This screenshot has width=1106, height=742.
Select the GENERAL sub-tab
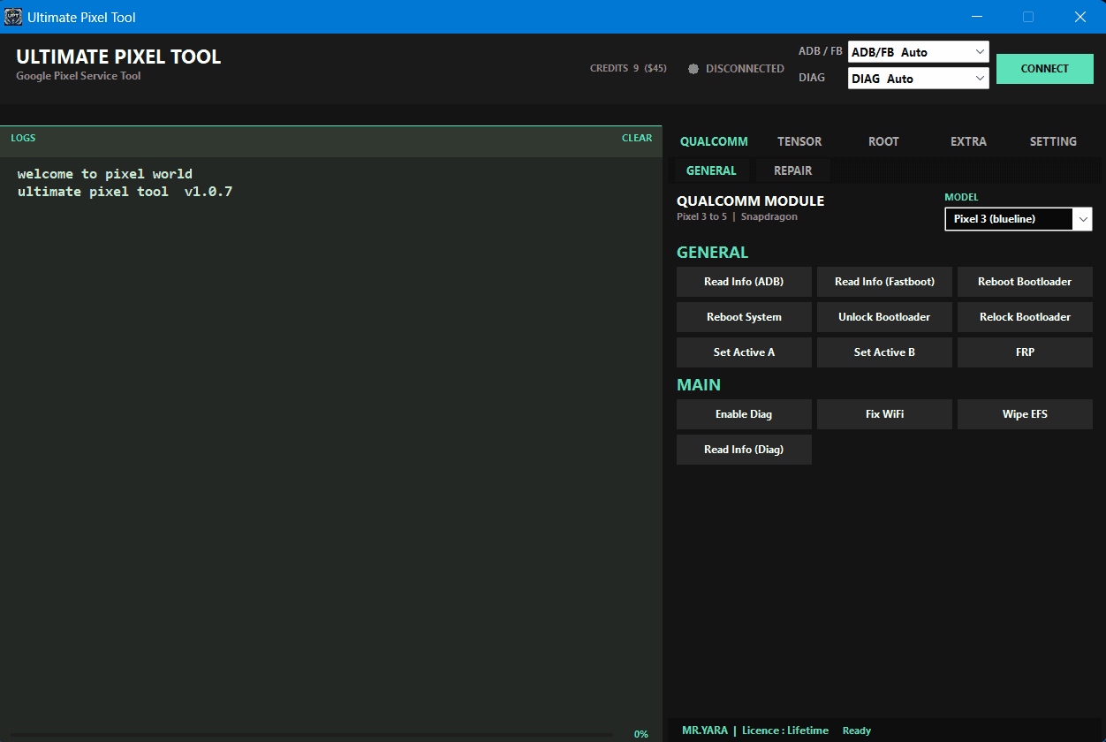click(711, 170)
